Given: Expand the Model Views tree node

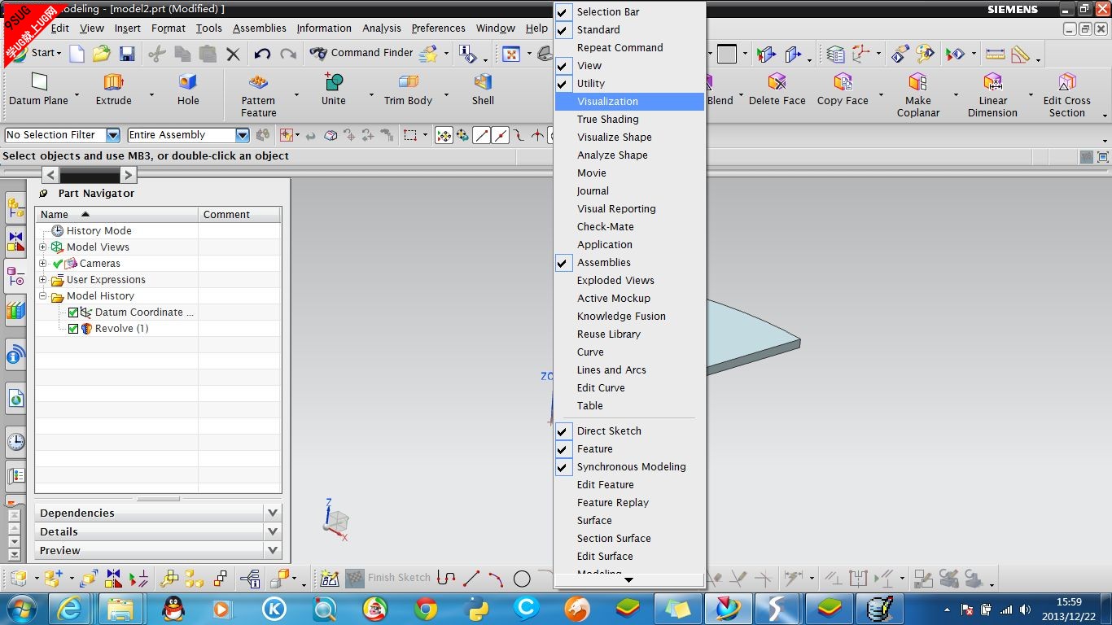Looking at the screenshot, I should (42, 247).
